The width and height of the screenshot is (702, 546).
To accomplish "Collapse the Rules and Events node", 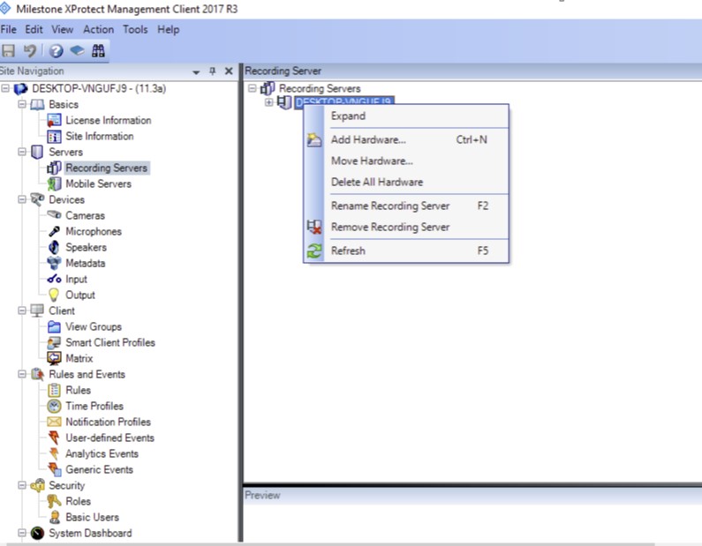I will click(22, 374).
